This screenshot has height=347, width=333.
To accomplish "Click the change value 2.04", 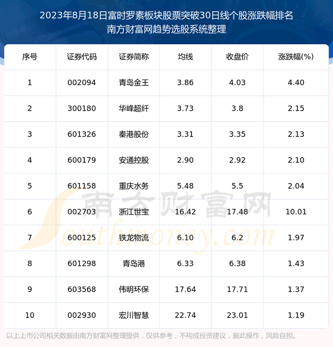I will click(x=296, y=186).
